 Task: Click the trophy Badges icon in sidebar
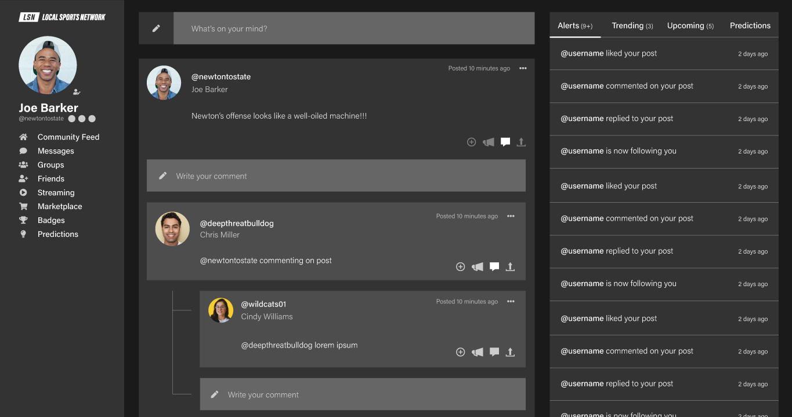[x=23, y=220]
